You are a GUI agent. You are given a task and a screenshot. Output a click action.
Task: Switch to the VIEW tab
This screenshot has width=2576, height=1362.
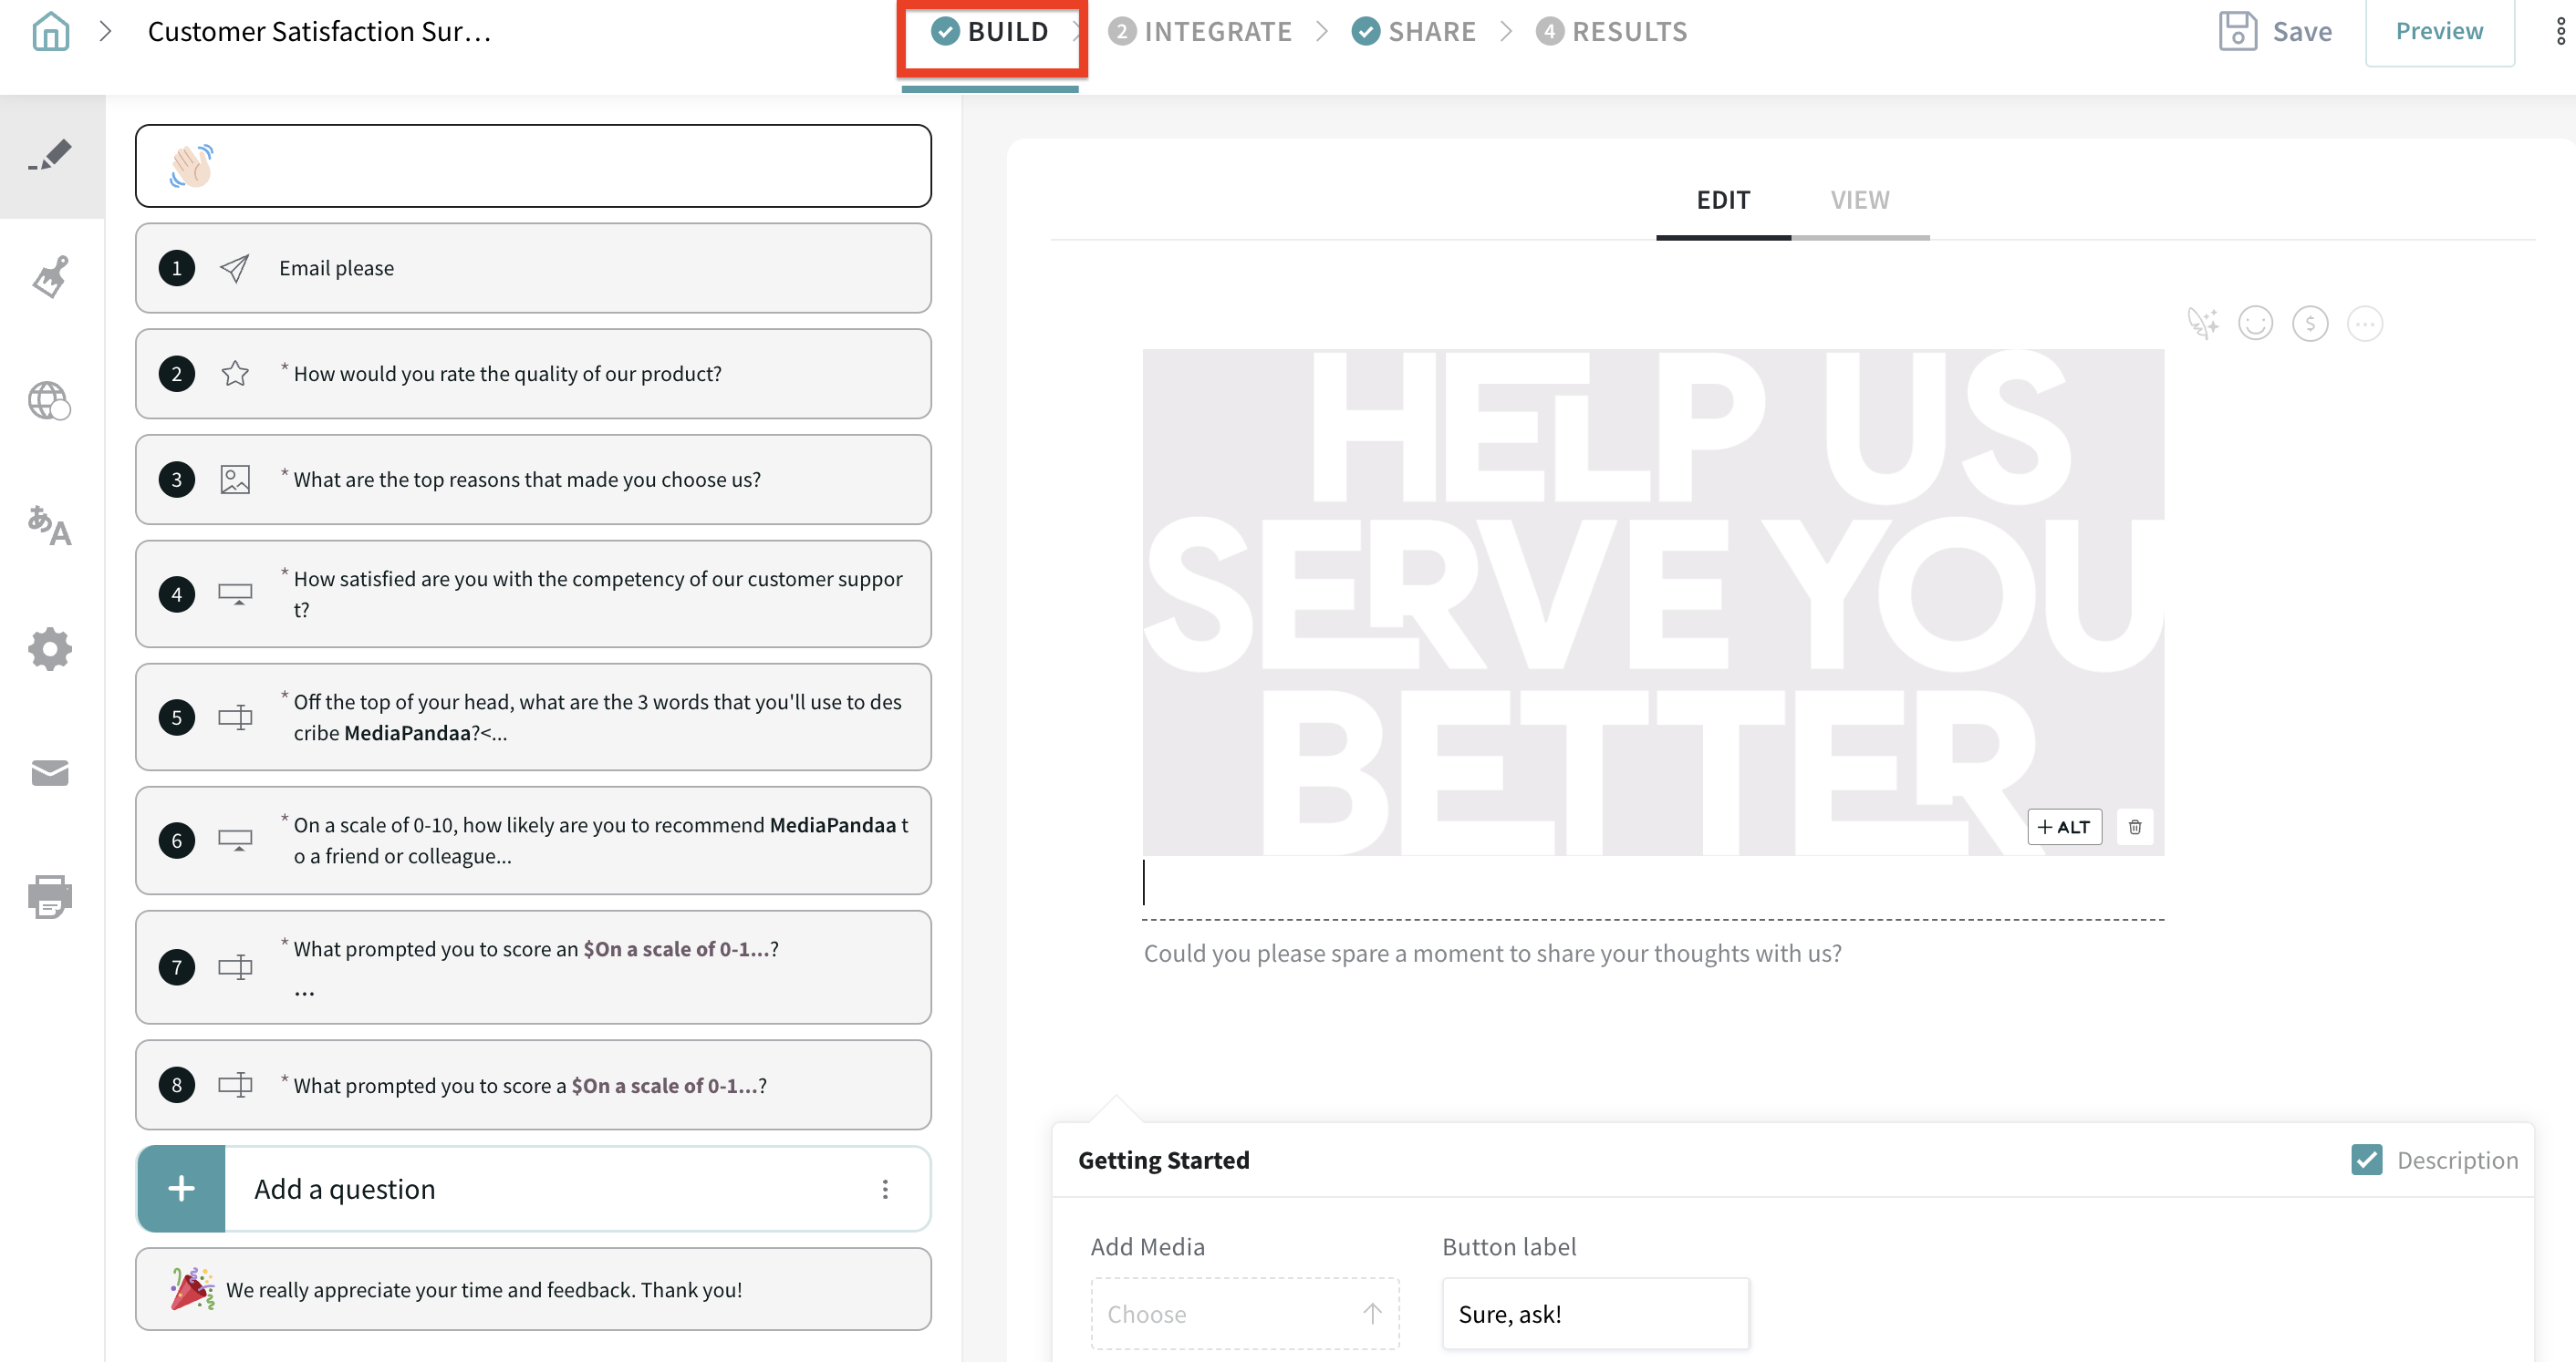(x=1860, y=201)
